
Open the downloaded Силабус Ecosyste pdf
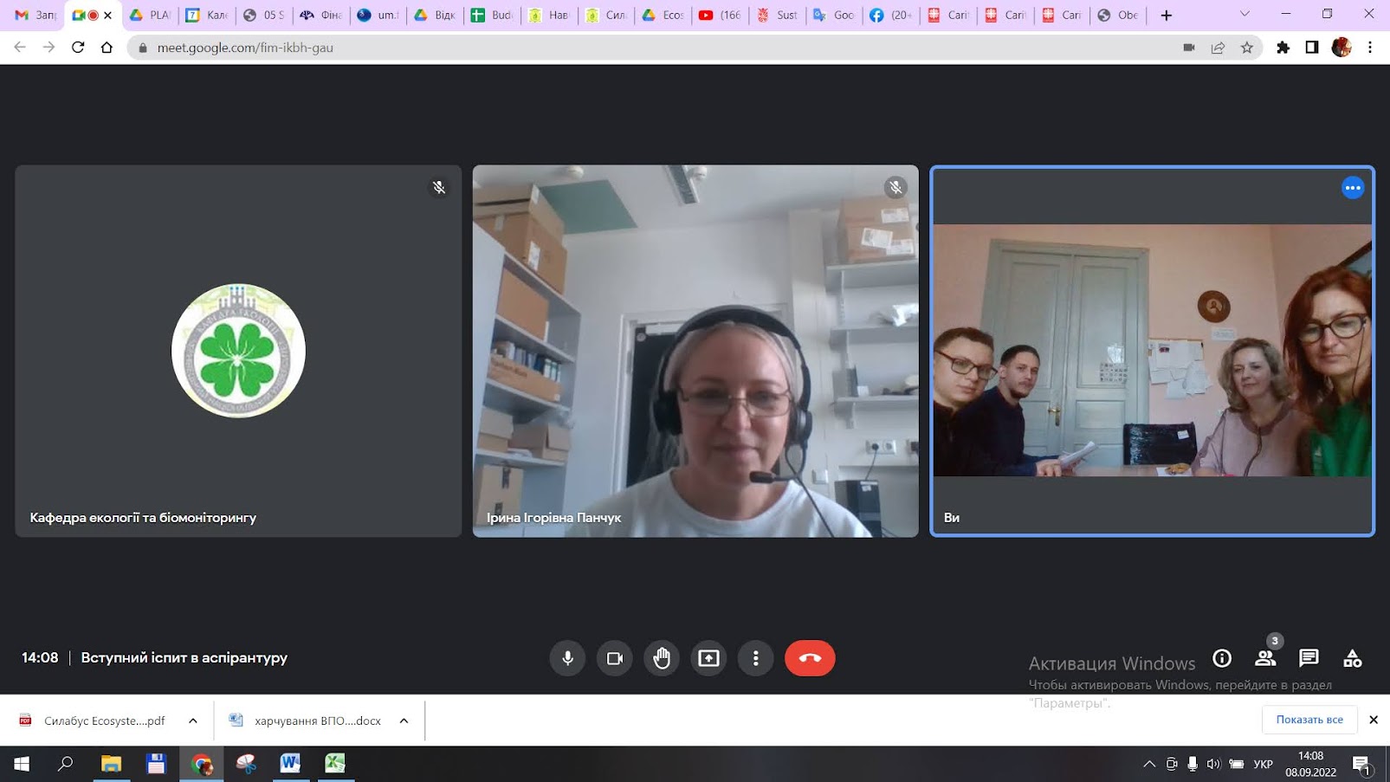pos(93,721)
